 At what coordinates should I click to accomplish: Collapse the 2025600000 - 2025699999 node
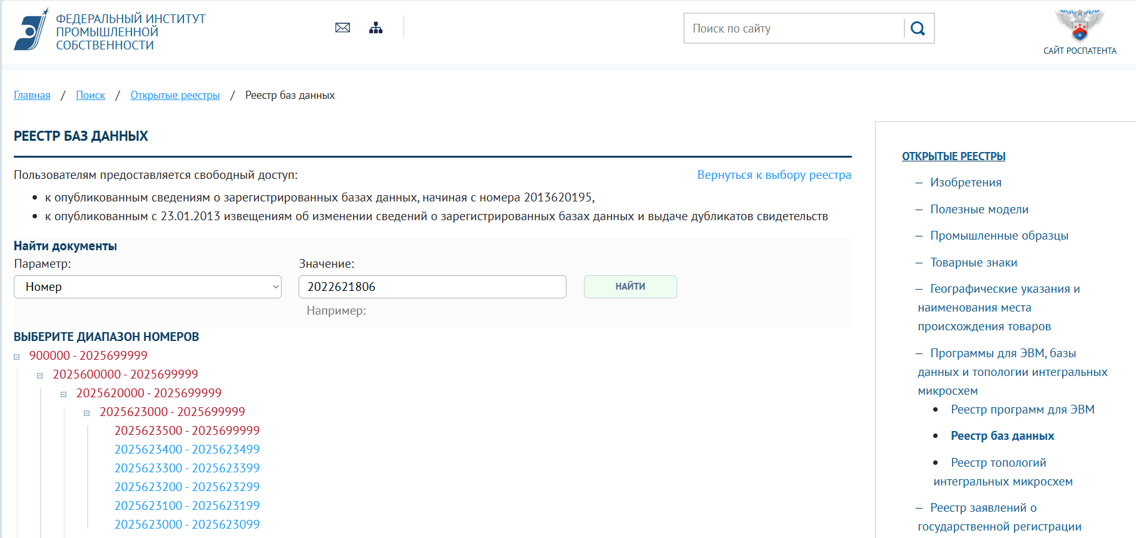[x=40, y=376]
